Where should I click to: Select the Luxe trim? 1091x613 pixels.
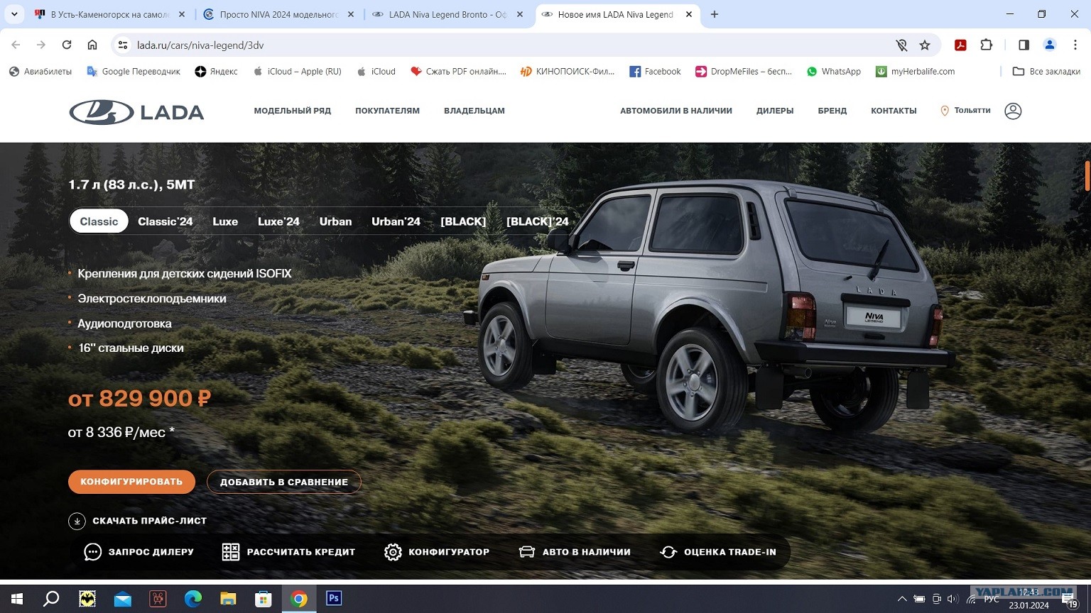click(x=225, y=221)
